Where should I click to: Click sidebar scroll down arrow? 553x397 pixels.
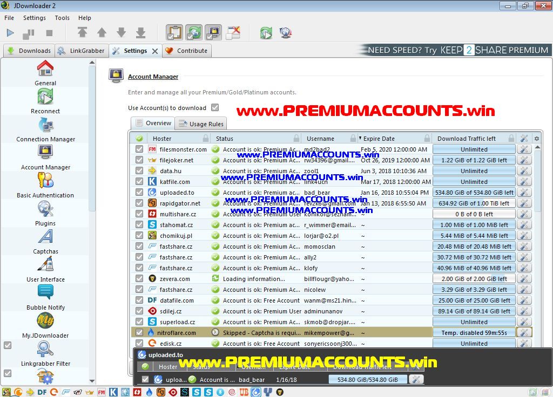pos(92,381)
